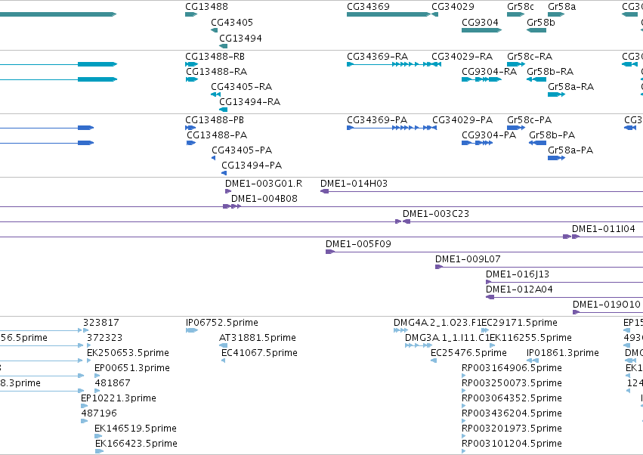The height and width of the screenshot is (455, 643).
Task: Click EST 487196
Action: tap(84, 421)
